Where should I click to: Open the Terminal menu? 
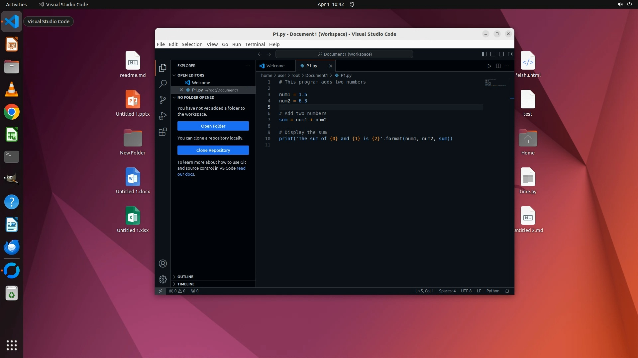point(255,44)
